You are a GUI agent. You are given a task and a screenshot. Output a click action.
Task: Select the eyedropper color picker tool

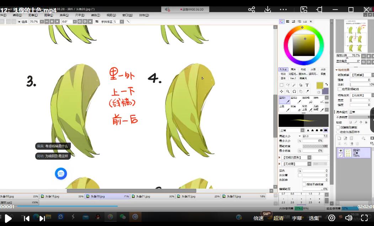307,91
